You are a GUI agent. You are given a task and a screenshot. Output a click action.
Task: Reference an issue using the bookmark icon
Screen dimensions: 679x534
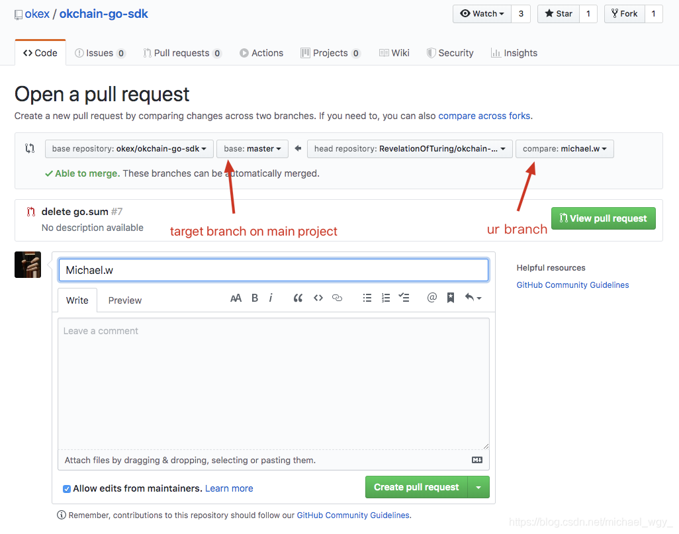(x=451, y=298)
